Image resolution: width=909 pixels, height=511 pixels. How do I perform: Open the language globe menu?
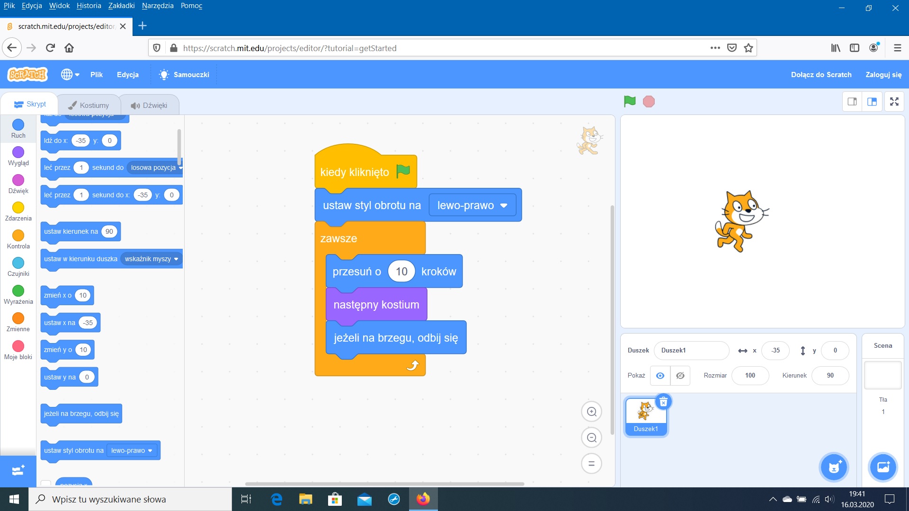tap(70, 74)
